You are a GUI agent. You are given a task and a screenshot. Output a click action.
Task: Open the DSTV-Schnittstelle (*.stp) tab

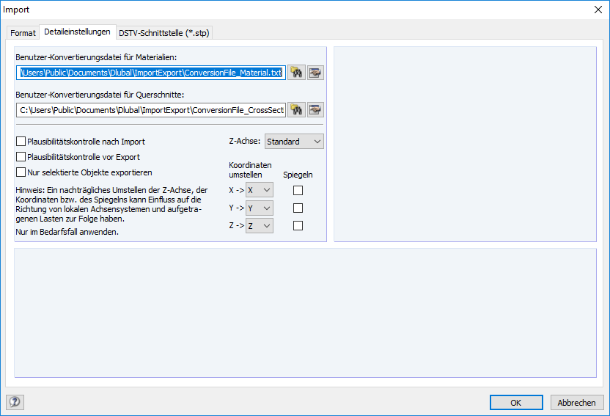pos(164,33)
